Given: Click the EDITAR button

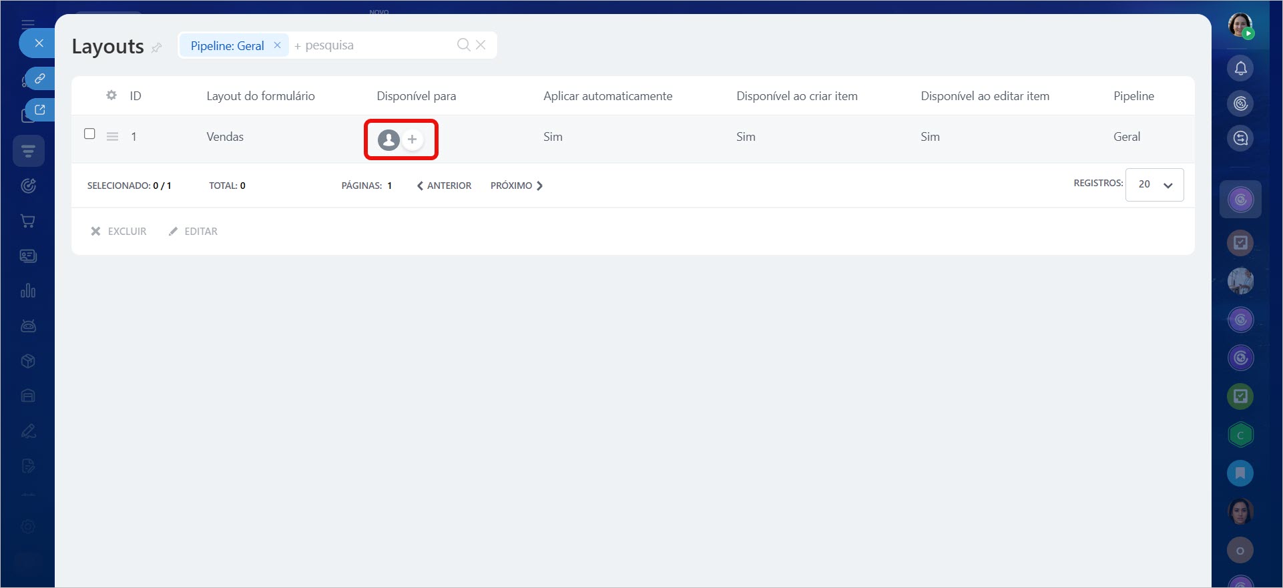Looking at the screenshot, I should click(x=193, y=231).
